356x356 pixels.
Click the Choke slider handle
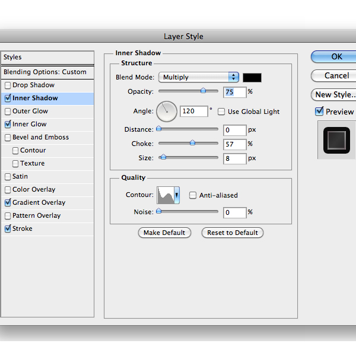pos(192,142)
